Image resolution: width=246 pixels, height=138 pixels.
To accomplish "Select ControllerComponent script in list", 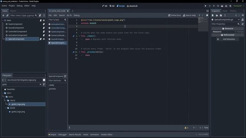I will (57, 28).
